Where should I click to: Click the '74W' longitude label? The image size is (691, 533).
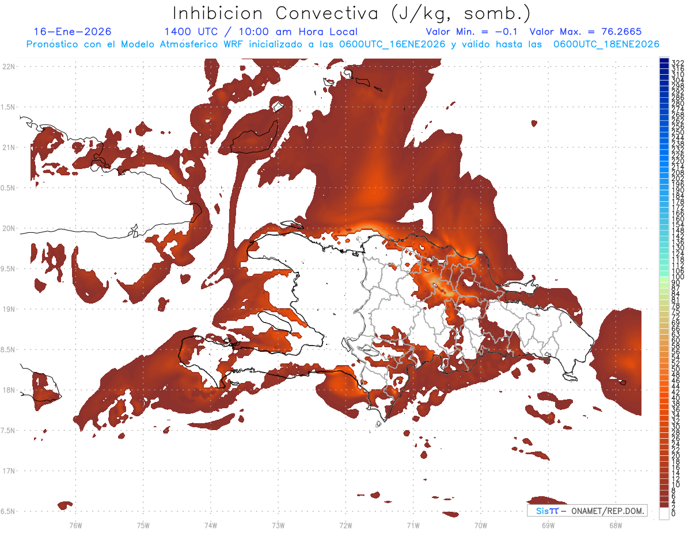211,525
